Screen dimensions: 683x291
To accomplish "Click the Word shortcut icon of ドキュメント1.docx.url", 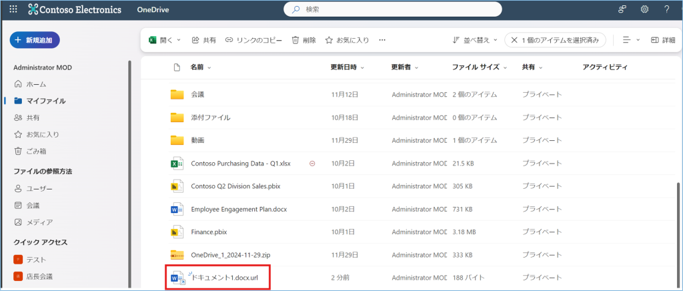I will coord(177,278).
